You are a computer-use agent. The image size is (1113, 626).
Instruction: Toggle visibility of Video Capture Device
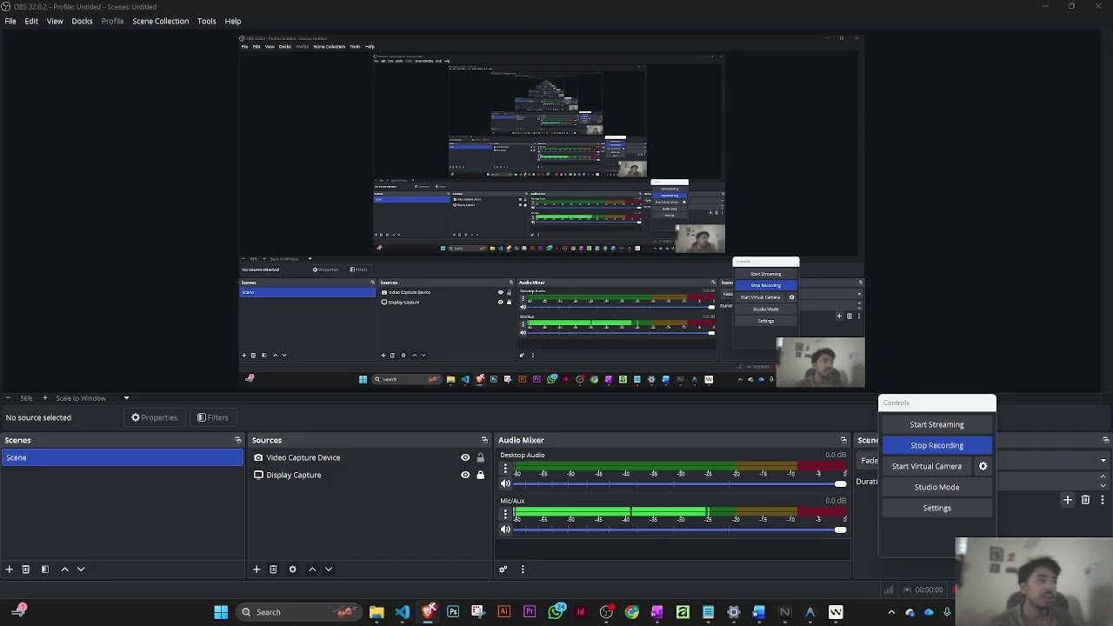point(465,457)
